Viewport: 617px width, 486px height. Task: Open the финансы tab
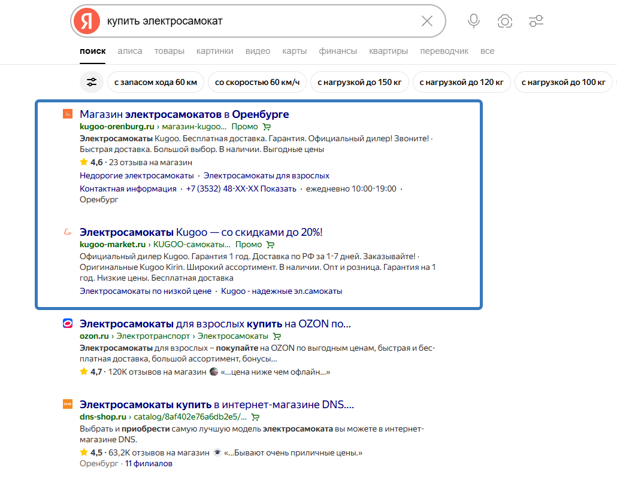tap(338, 51)
